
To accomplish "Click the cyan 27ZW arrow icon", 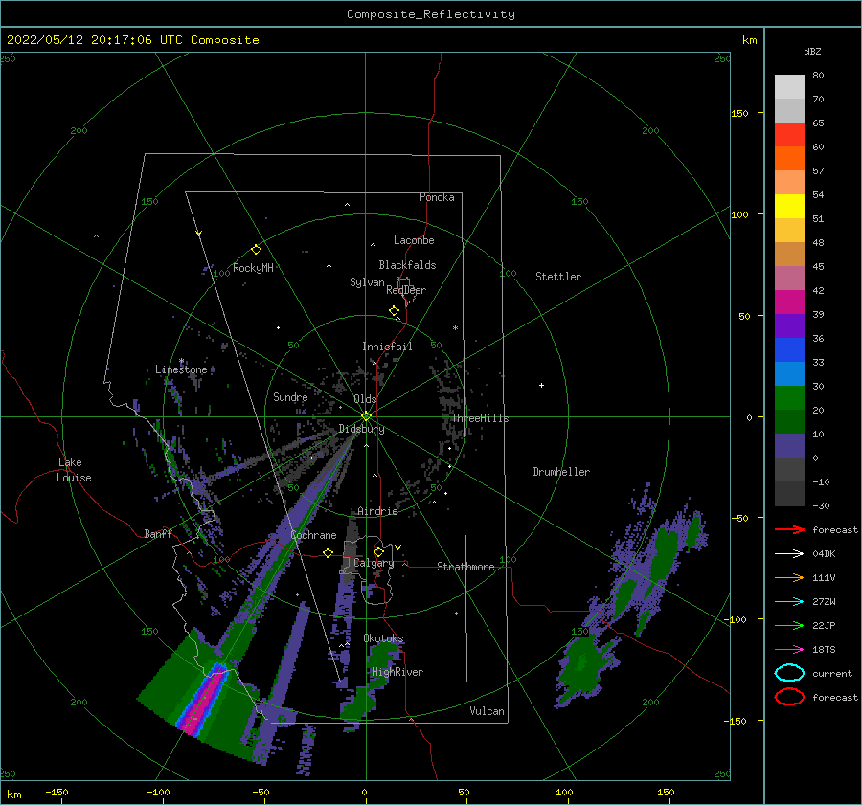I will click(x=789, y=602).
